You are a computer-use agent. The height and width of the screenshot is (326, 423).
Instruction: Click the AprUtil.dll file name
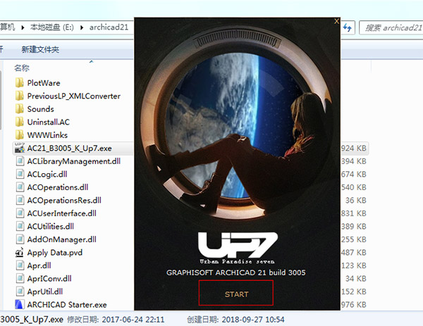(45, 291)
